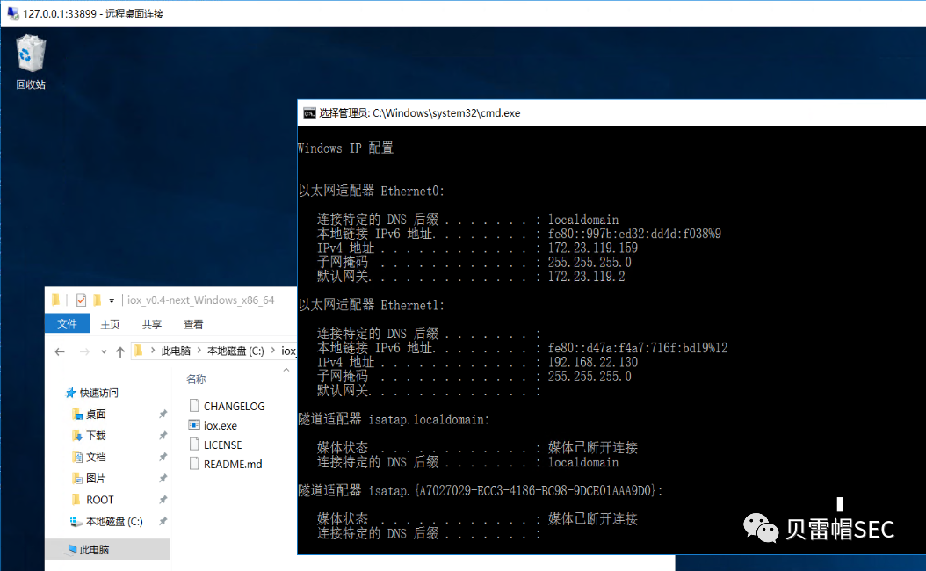
Task: Open the CHANGELOG file
Action: point(234,406)
